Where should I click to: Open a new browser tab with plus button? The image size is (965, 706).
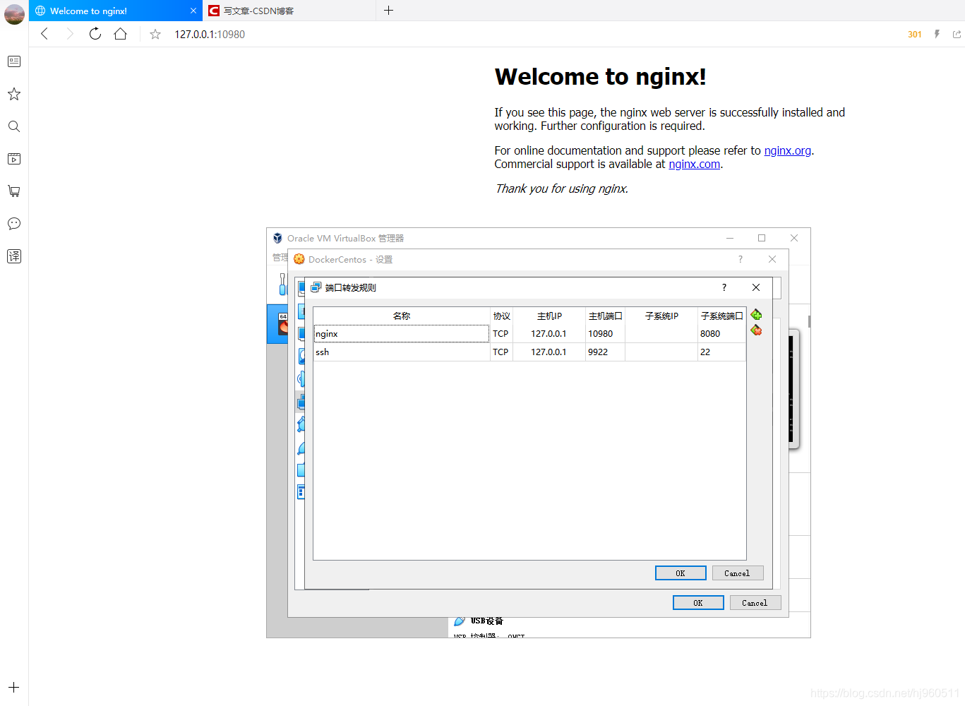coord(388,11)
